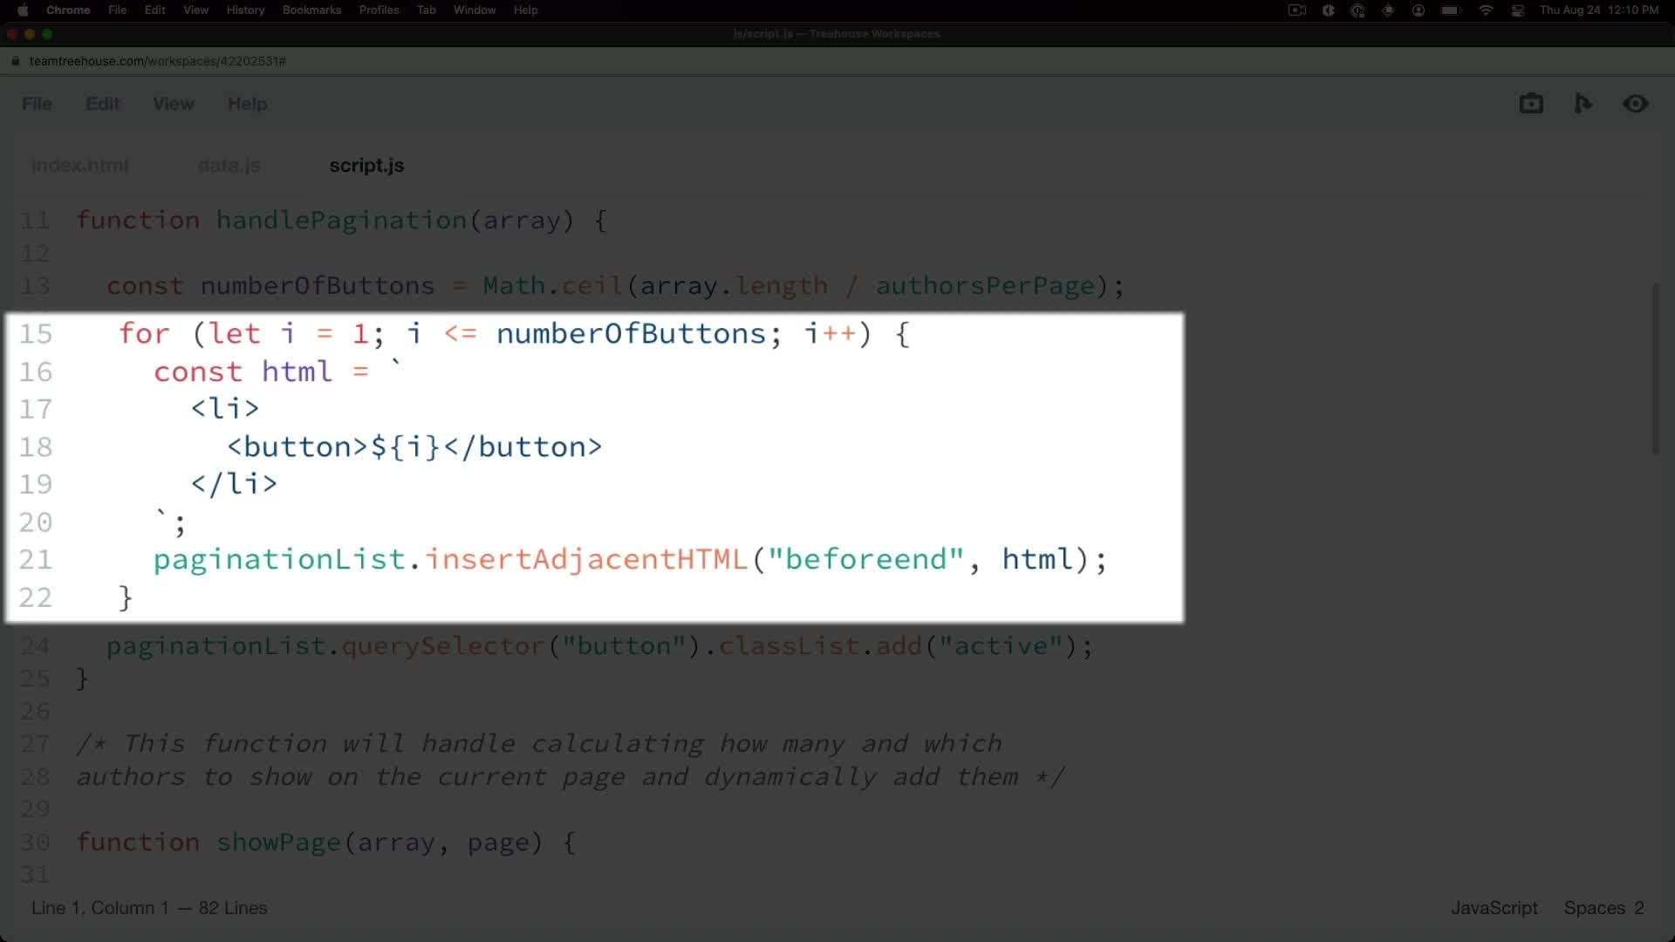
Task: Click the date and time display
Action: click(x=1599, y=10)
